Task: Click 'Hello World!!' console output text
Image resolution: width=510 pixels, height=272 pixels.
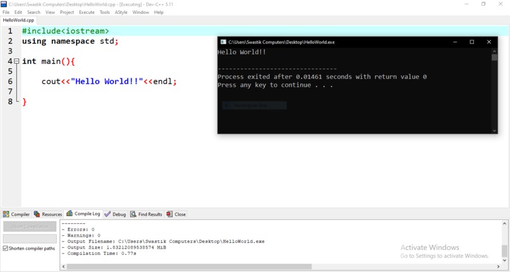Action: (242, 52)
